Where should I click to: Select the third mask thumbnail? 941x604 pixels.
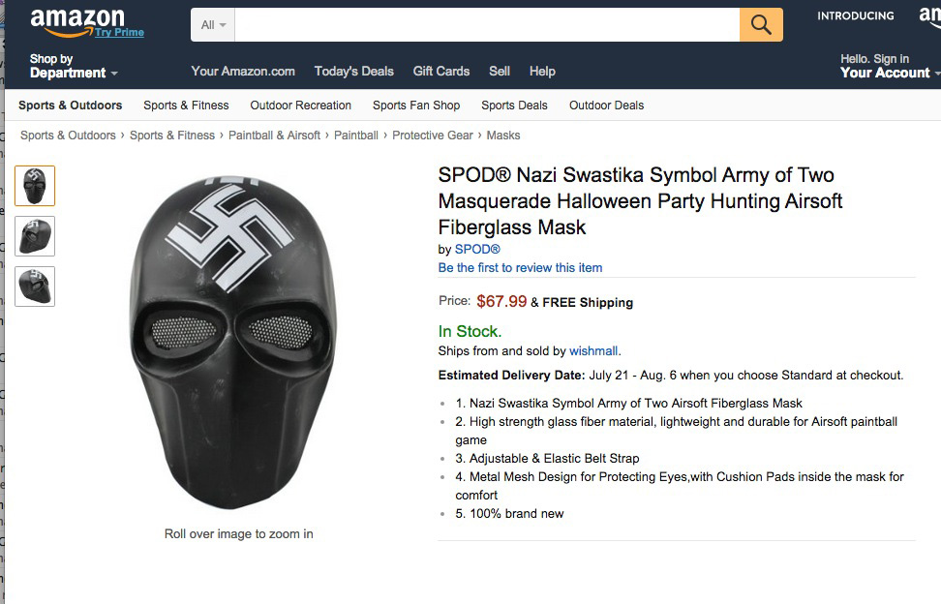(36, 287)
